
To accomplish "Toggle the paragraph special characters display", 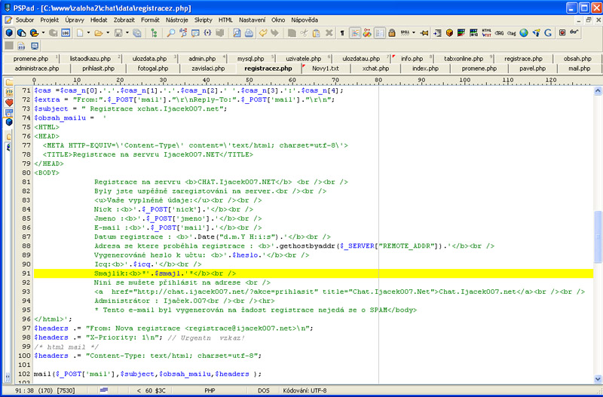I will tap(342, 33).
